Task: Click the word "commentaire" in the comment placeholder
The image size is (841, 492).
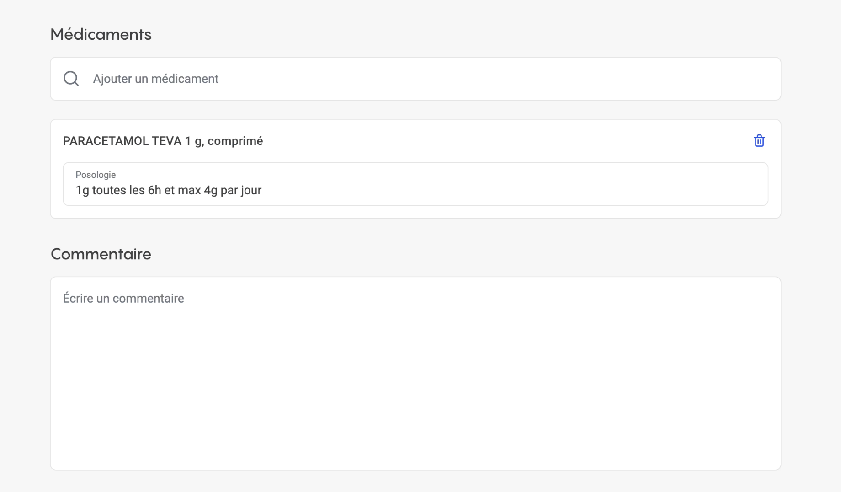Action: tap(148, 298)
